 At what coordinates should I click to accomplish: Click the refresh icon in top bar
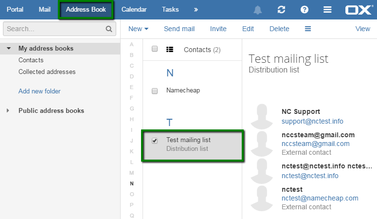tap(281, 10)
